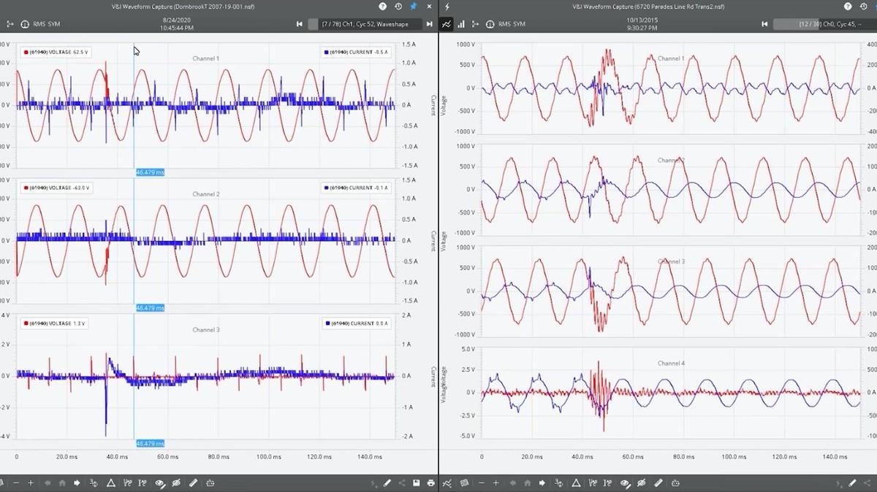
Task: Click the Save icon on the left toolbar
Action: (416, 483)
